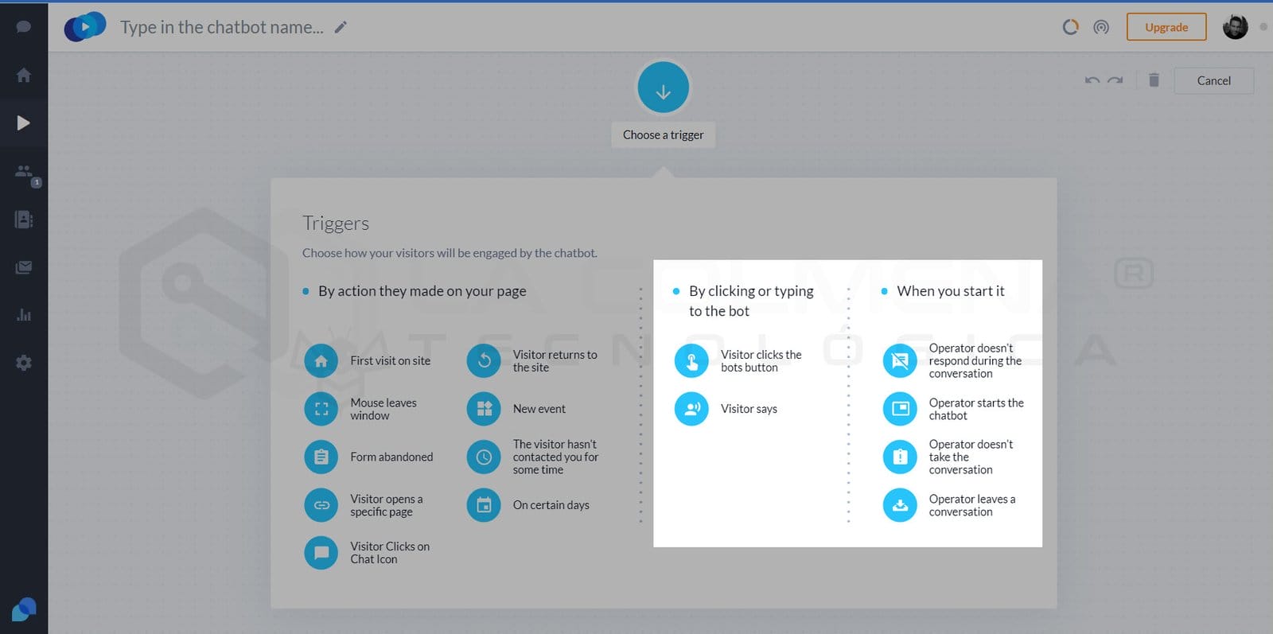Open the user profile avatar
Viewport: 1273px width, 634px height.
tap(1235, 27)
